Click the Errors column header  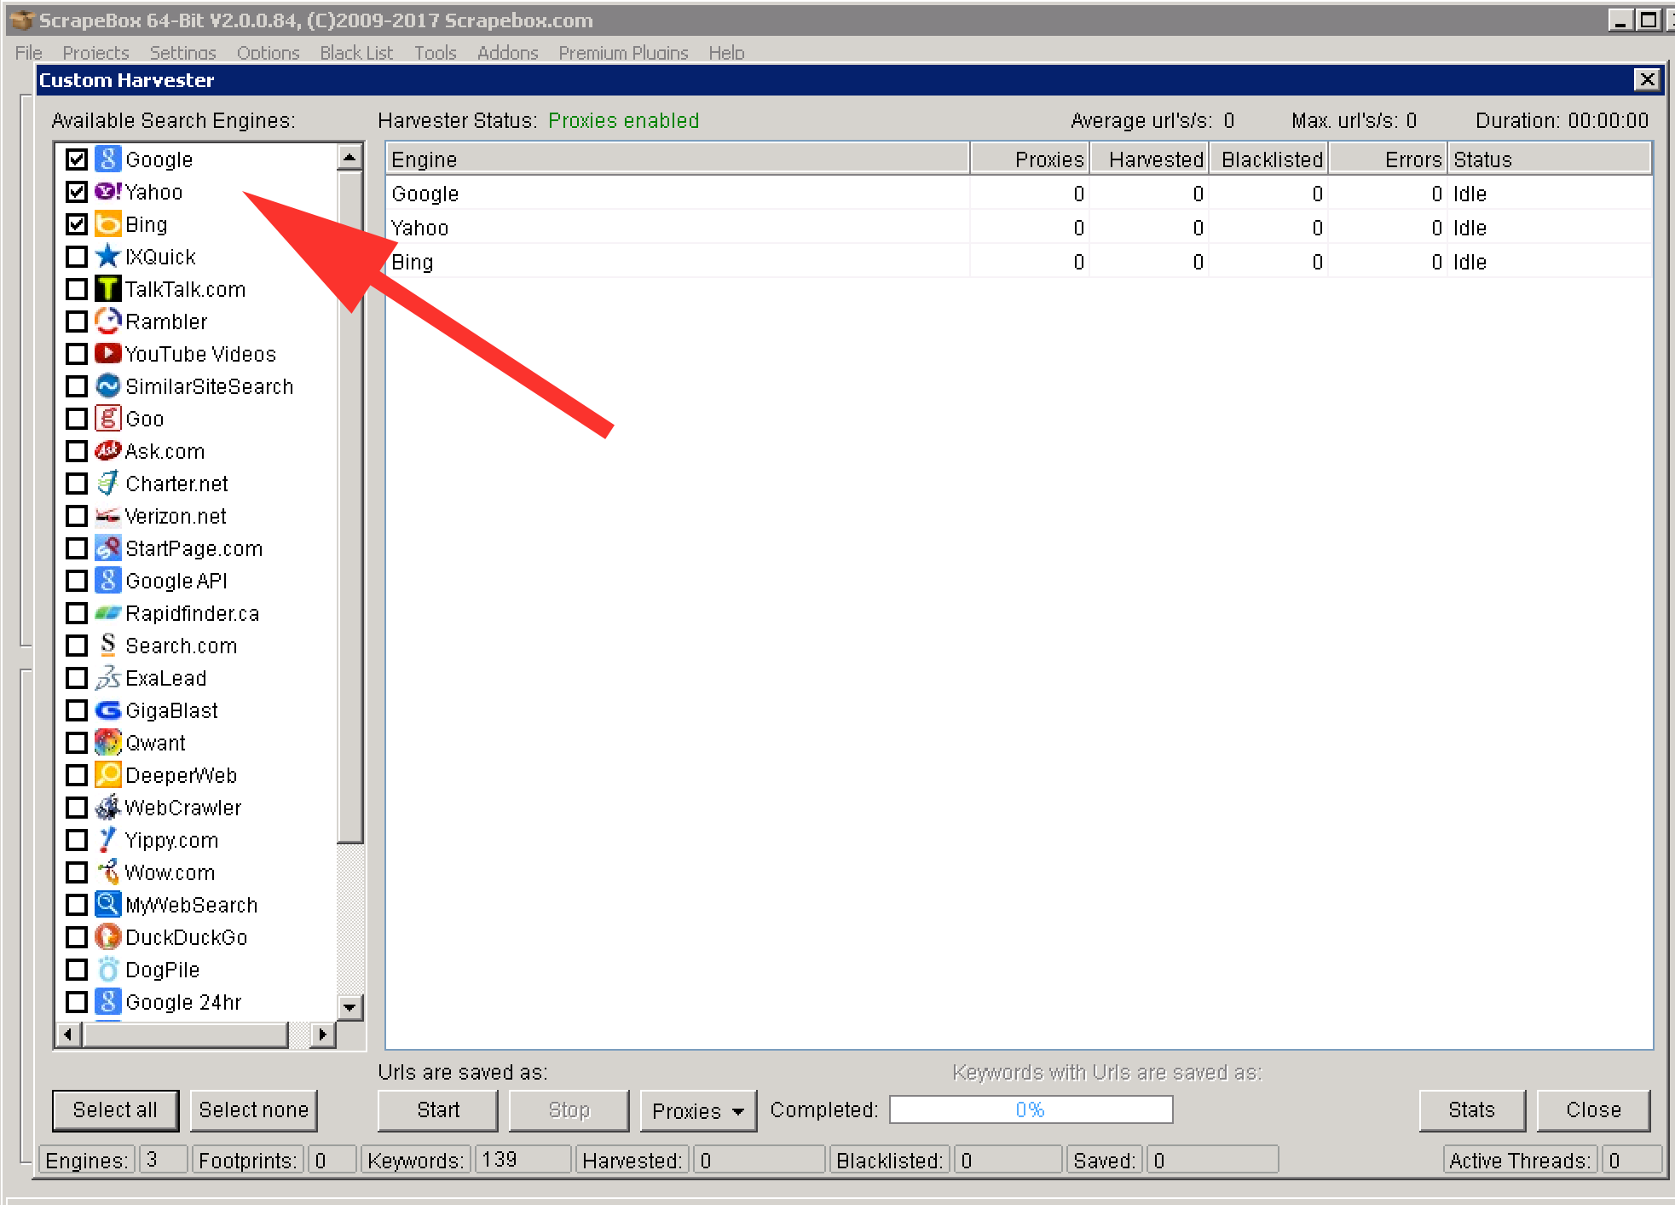pyautogui.click(x=1389, y=159)
